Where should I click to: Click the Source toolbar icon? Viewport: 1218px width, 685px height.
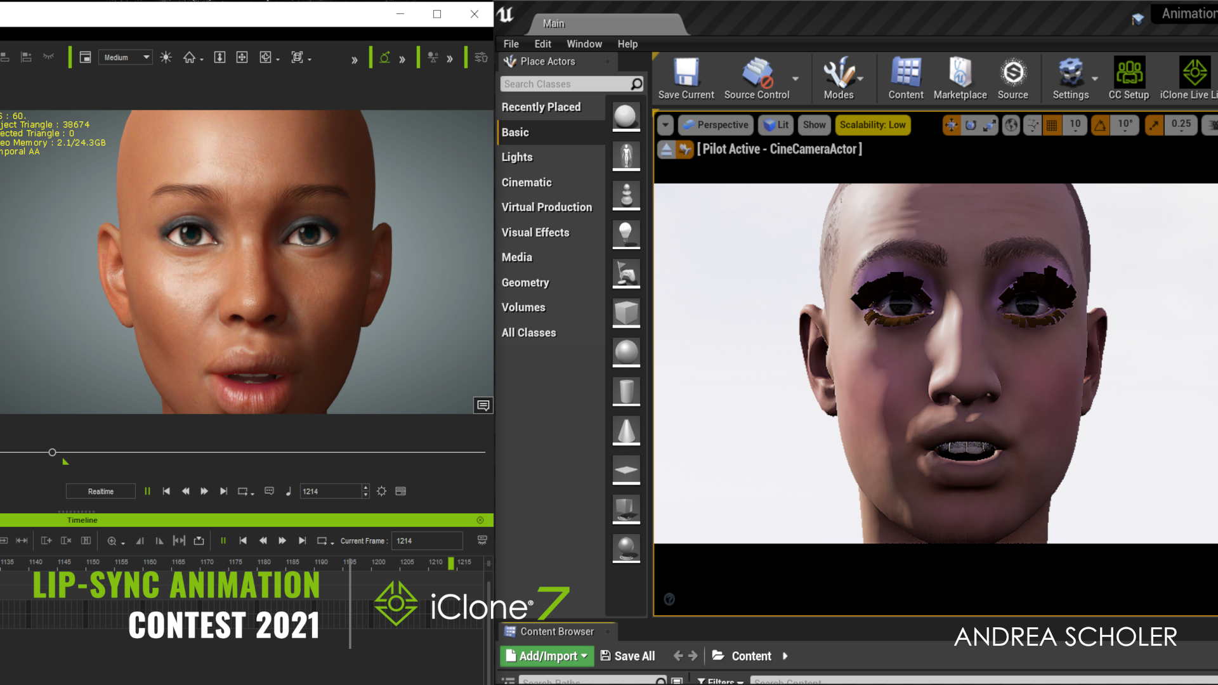tap(1012, 79)
